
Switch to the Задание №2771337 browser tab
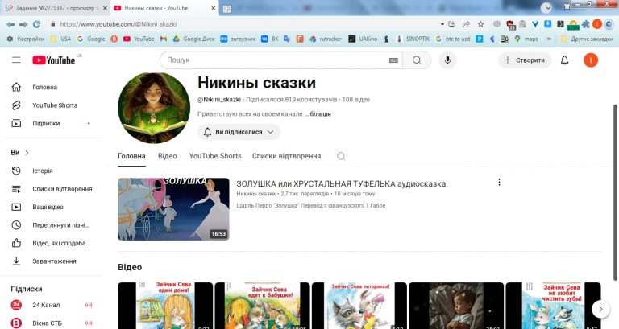click(x=55, y=8)
